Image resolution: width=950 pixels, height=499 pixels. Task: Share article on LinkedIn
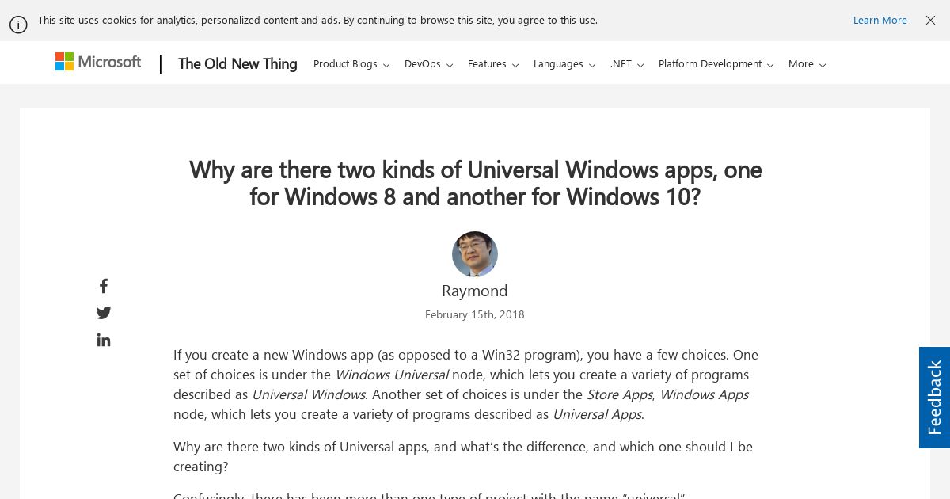point(104,340)
